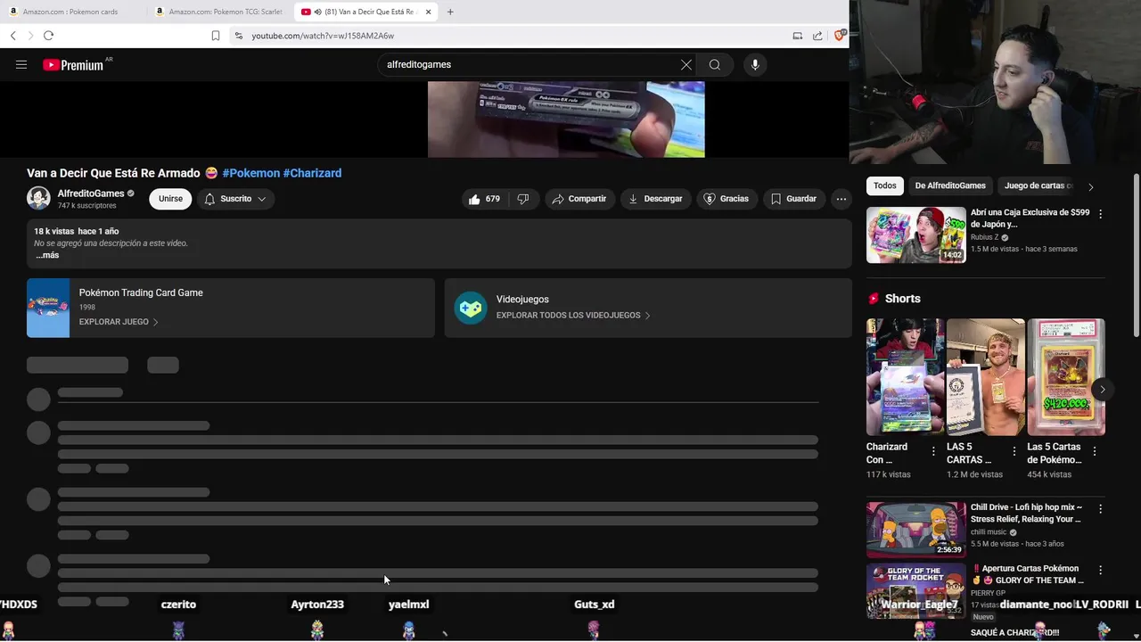Open Caja Exclusiva de $599 video thumbnail
1141x642 pixels.
tap(916, 235)
